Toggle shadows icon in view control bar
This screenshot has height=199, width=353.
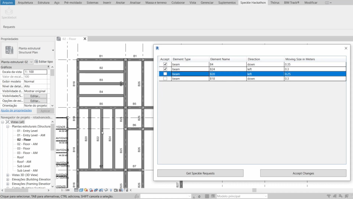click(91, 190)
